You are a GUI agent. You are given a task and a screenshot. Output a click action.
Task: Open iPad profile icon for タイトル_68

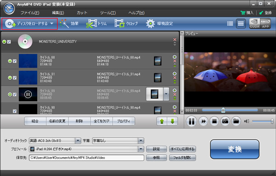(x=157, y=61)
